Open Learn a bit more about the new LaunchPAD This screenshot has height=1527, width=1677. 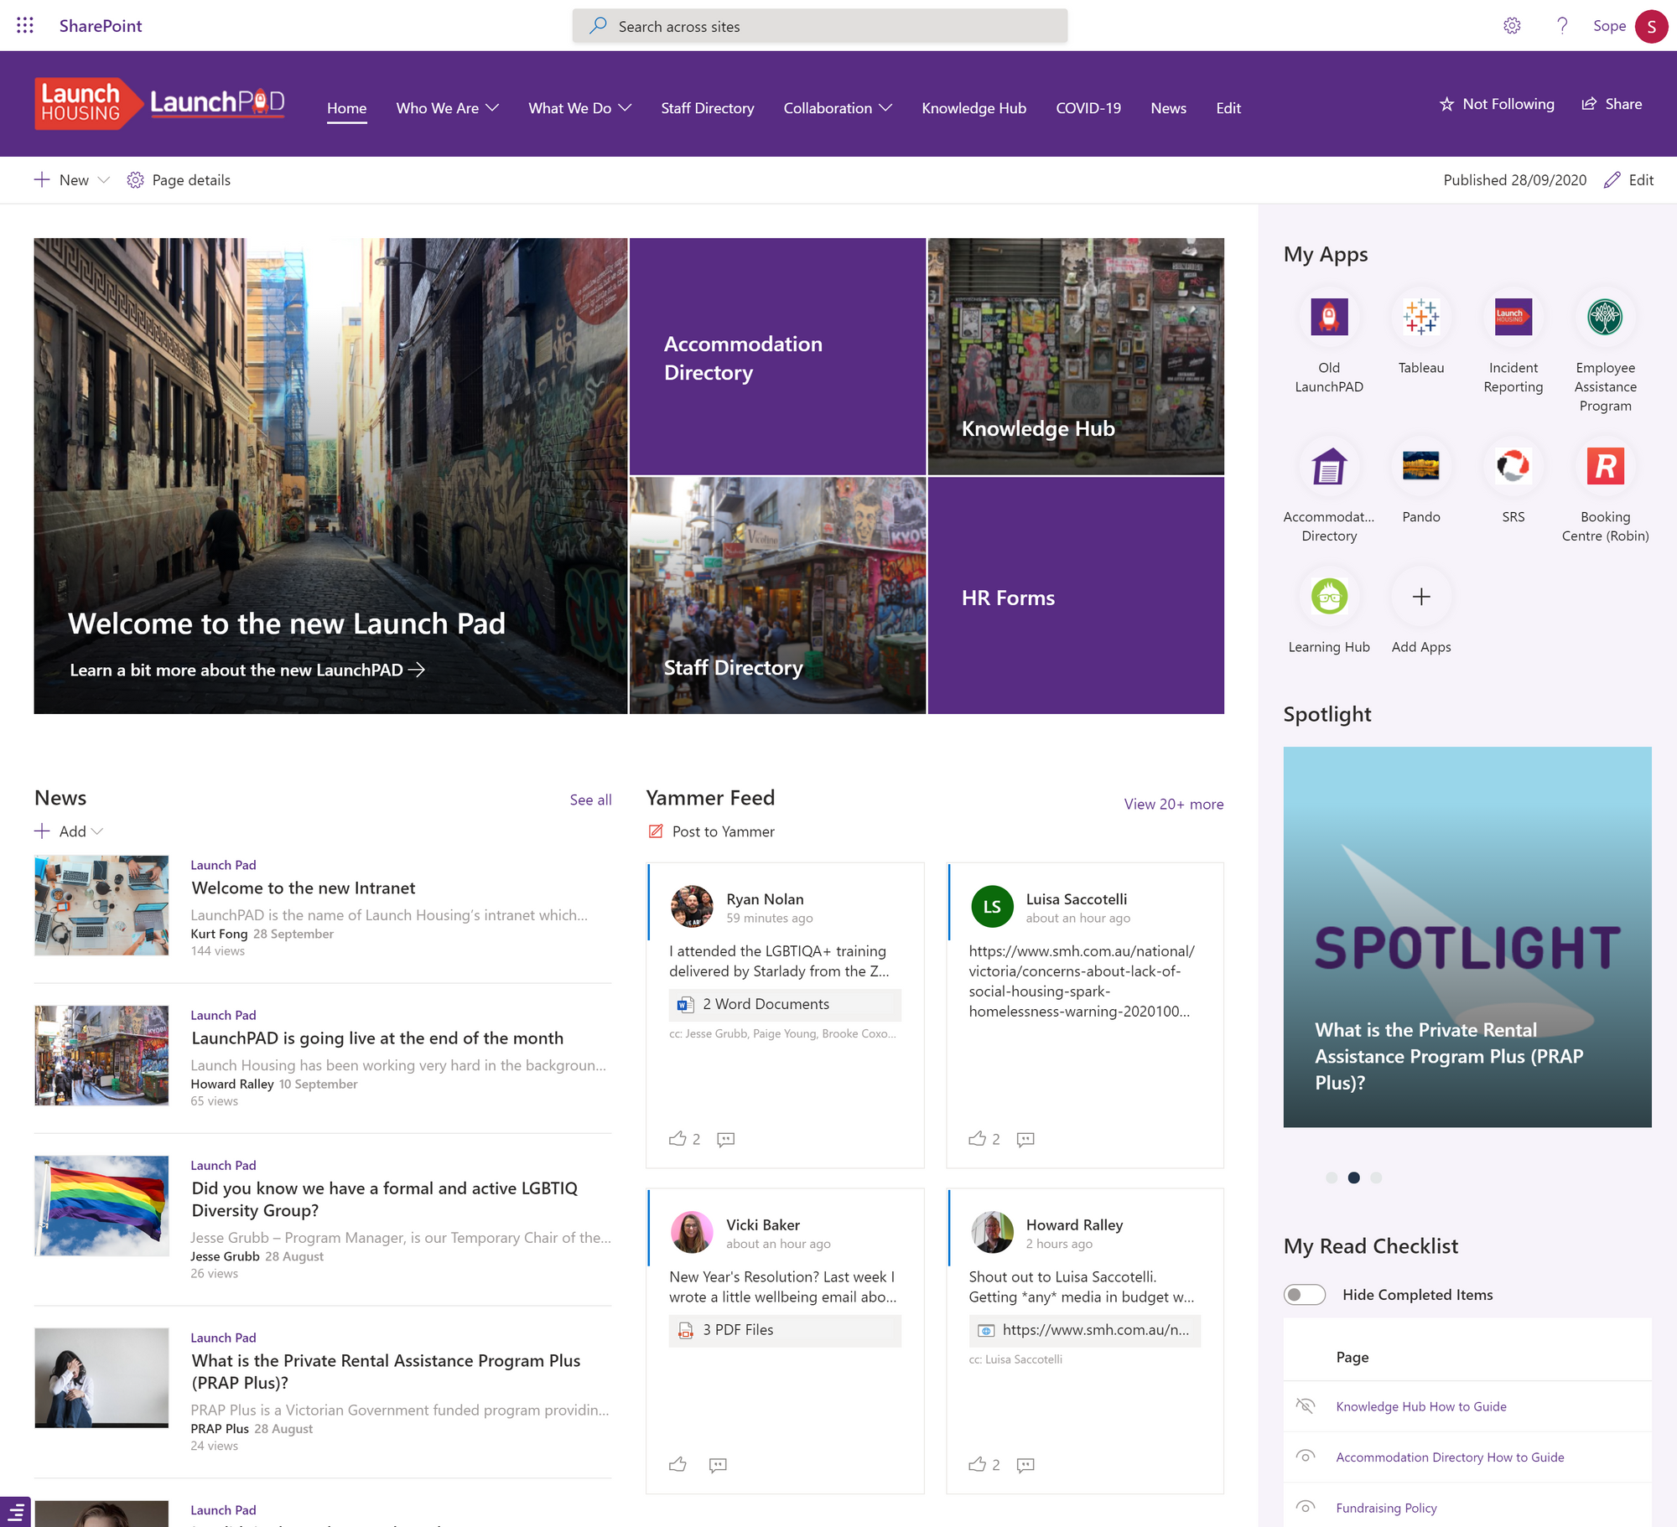click(x=247, y=670)
